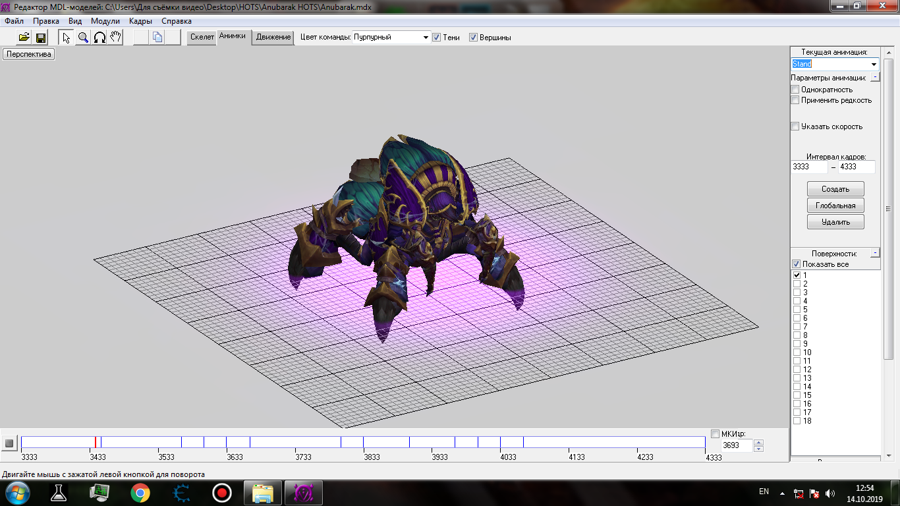
Task: Click the network status tray icon
Action: 799,493
